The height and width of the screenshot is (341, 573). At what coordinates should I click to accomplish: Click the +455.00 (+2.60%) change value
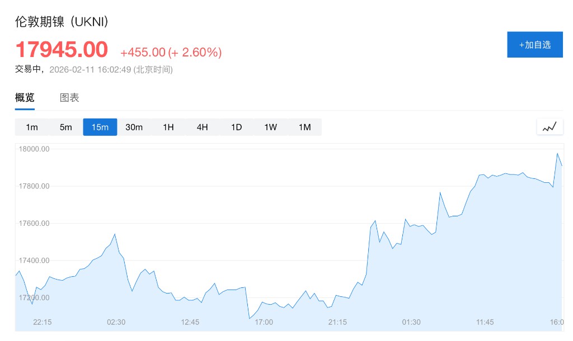(171, 53)
